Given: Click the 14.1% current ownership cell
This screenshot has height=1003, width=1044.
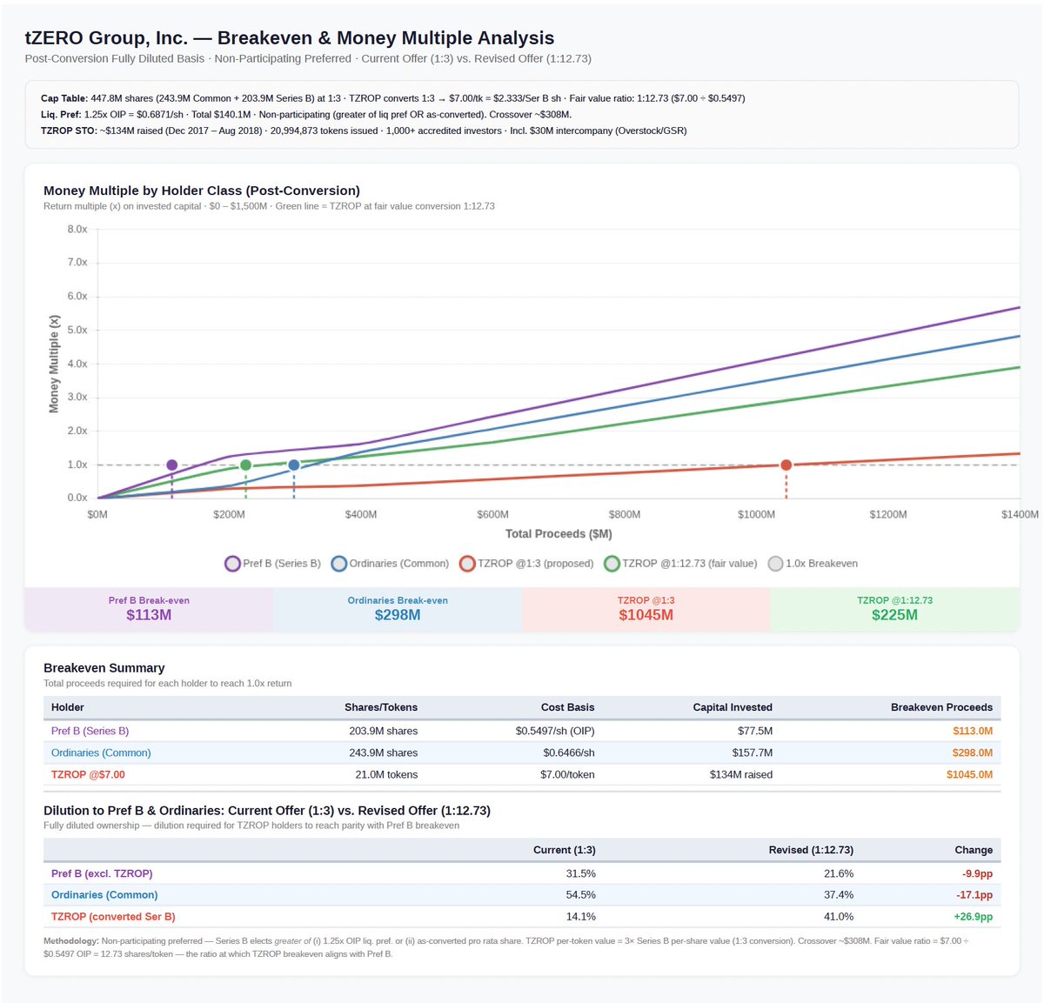Looking at the screenshot, I should click(x=581, y=916).
